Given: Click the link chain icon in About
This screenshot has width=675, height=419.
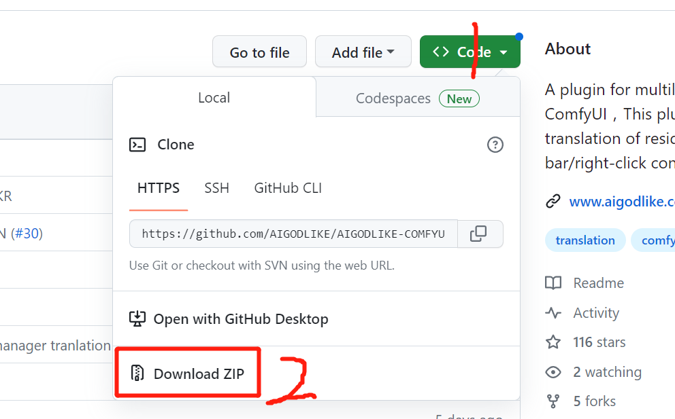Looking at the screenshot, I should [553, 201].
